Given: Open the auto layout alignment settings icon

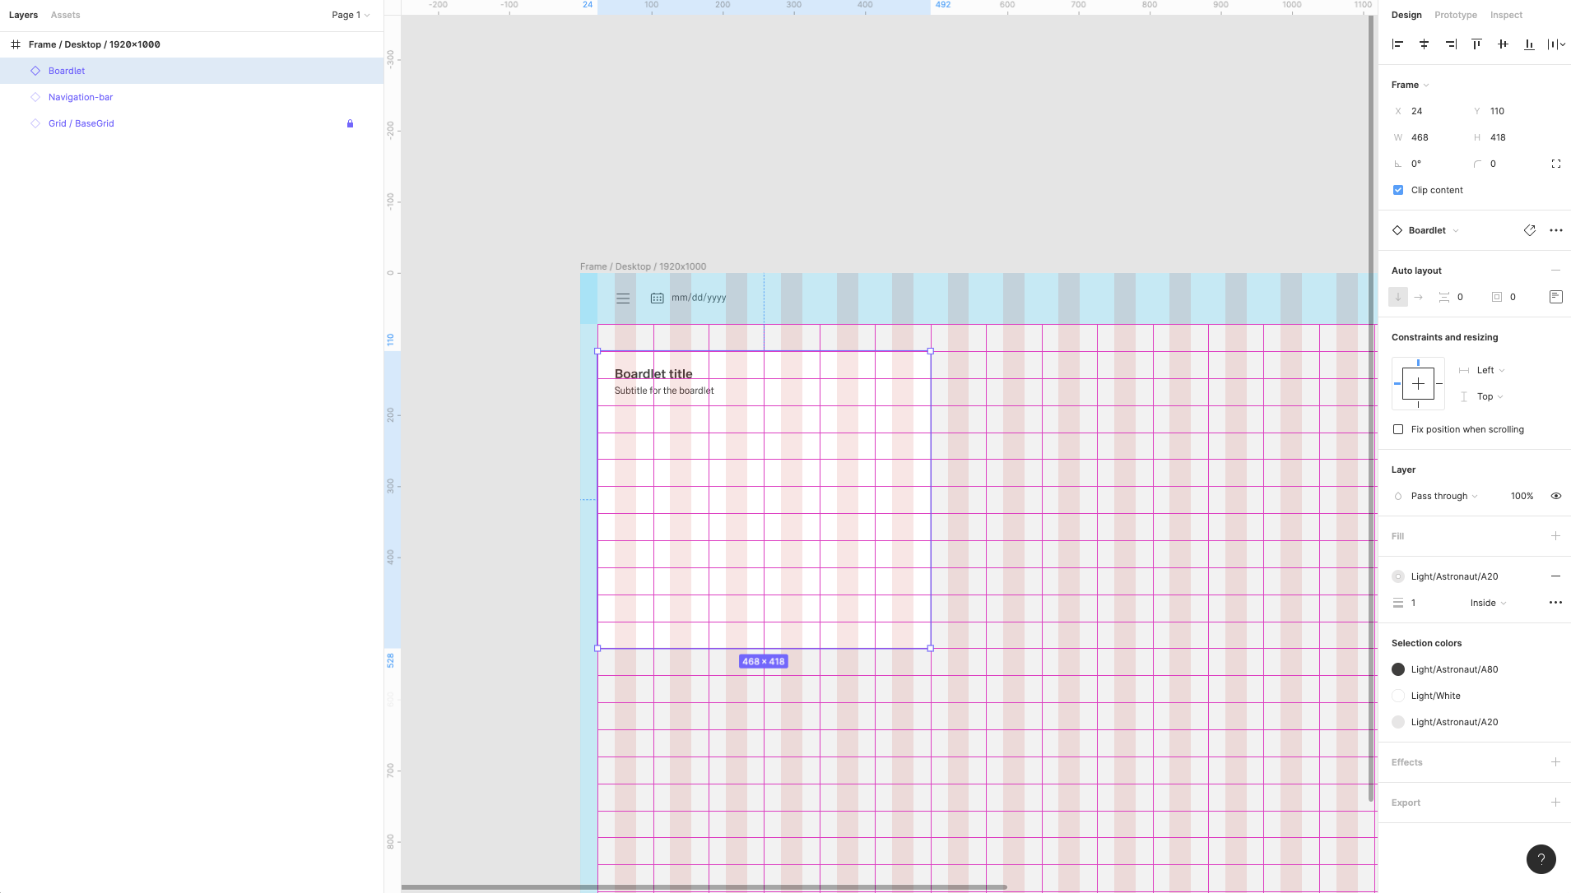Looking at the screenshot, I should point(1555,297).
